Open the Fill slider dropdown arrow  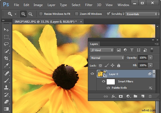click(150, 65)
